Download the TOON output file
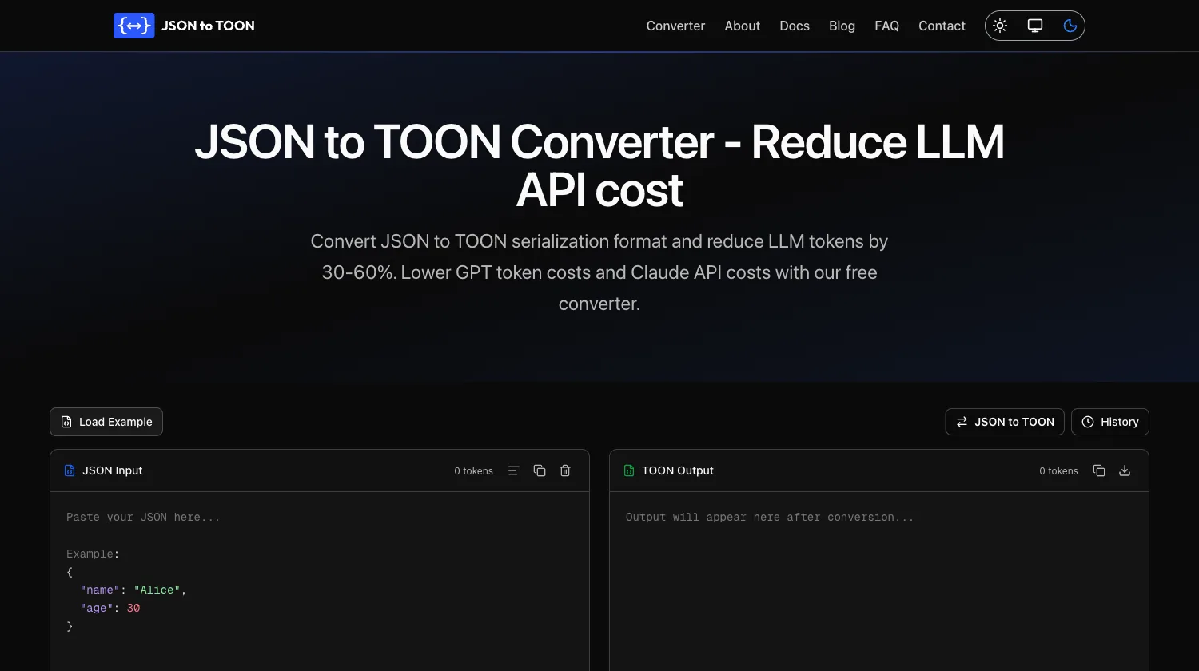This screenshot has width=1199, height=671. [1125, 470]
